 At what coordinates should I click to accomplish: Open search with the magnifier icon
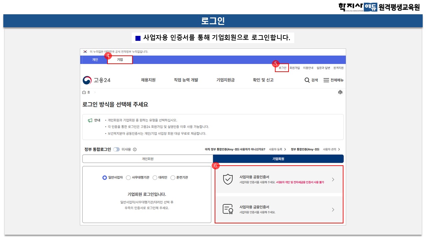pyautogui.click(x=307, y=80)
